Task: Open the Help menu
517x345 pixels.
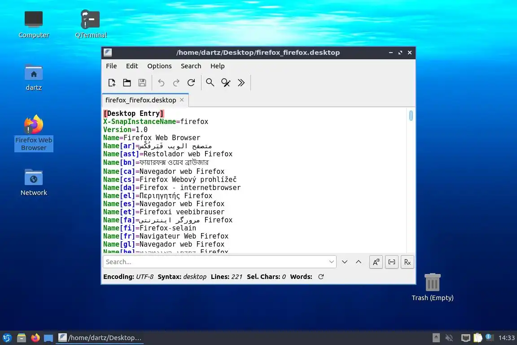Action: [x=218, y=66]
